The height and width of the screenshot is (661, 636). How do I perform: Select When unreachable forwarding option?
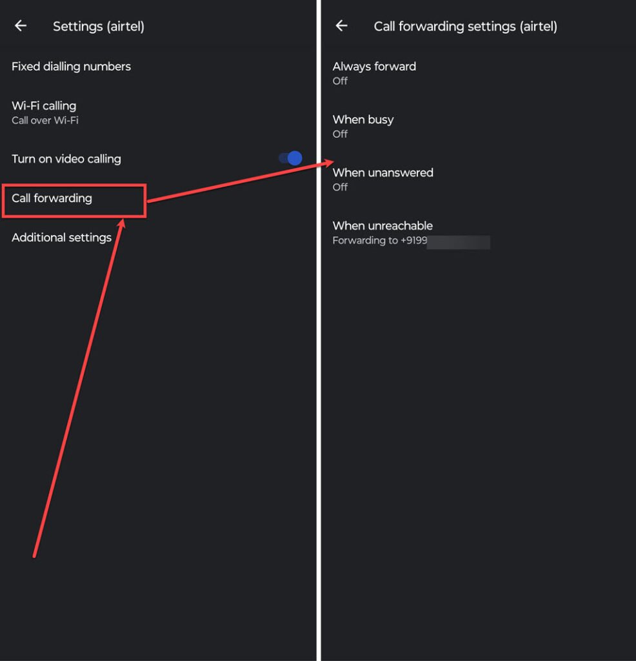[383, 226]
